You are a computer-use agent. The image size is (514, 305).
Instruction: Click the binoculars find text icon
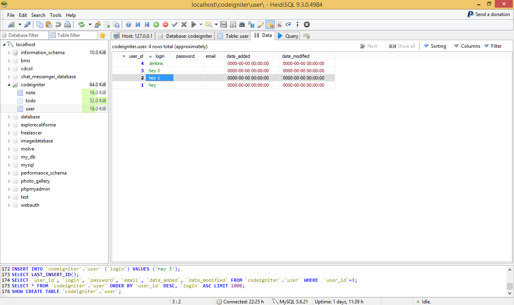tap(242, 24)
